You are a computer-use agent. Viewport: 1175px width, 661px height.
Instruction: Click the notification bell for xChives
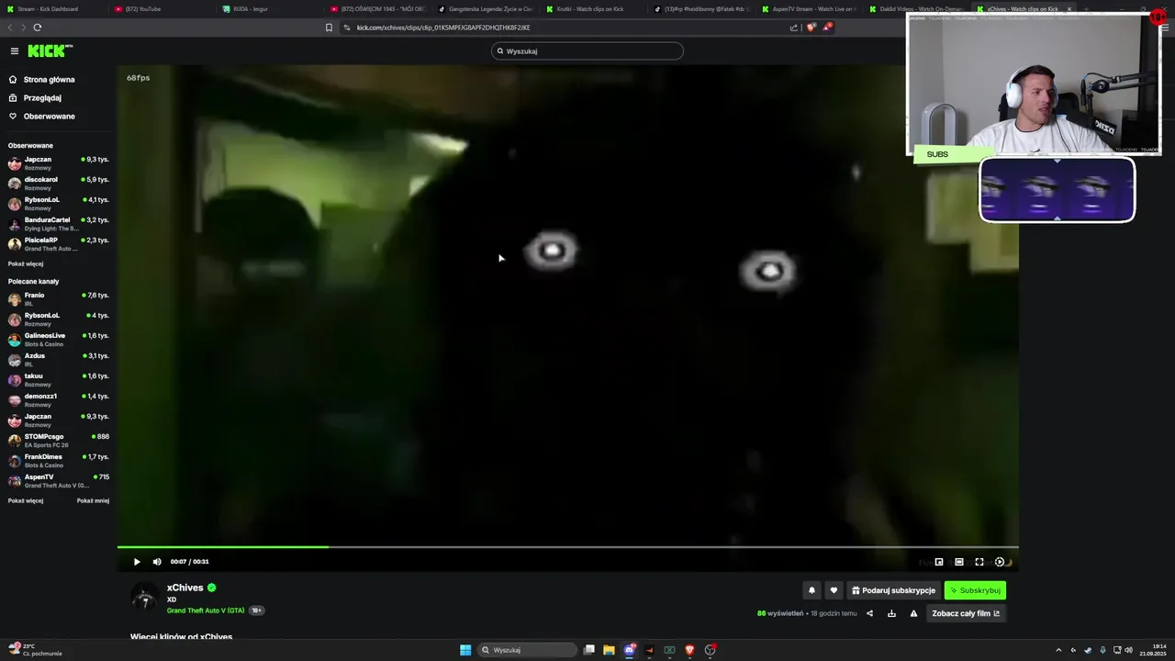(811, 590)
